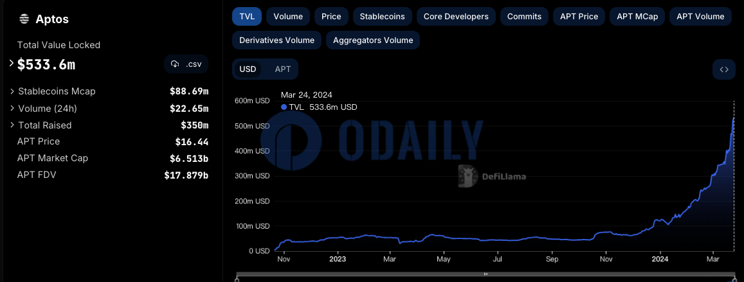Click the May x-axis label
This screenshot has width=744, height=282.
point(444,260)
